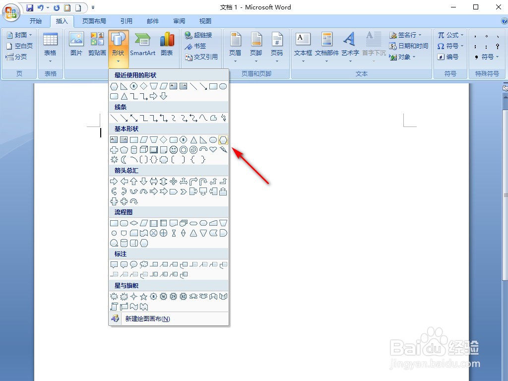Choose the U-turn arrow shape
The height and width of the screenshot is (381, 508).
(203, 182)
